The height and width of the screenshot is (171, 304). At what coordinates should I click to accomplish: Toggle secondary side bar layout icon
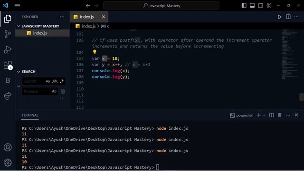point(261,6)
